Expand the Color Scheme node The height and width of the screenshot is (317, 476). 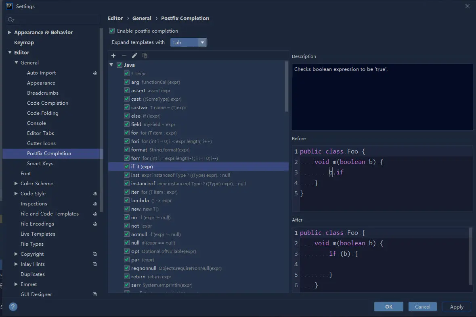(16, 184)
